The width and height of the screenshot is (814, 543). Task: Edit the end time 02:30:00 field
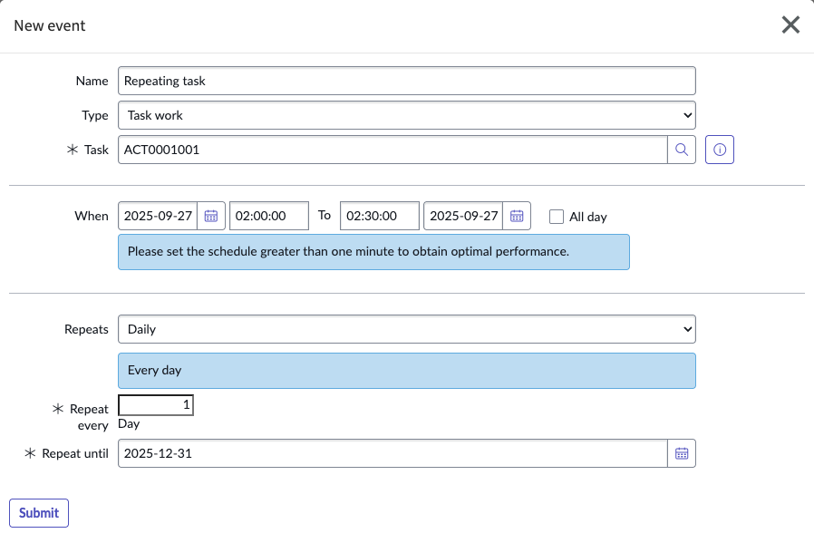click(x=380, y=216)
